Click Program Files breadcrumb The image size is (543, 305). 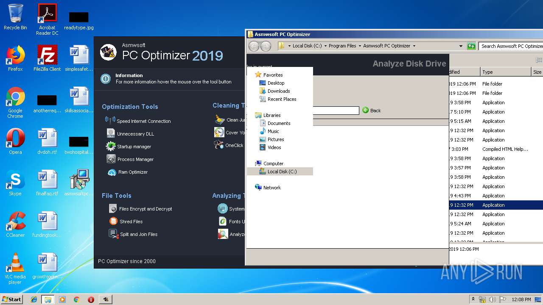(x=342, y=46)
